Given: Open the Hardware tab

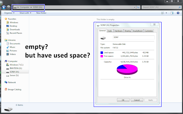Looking at the screenshot, I should click(x=118, y=31).
